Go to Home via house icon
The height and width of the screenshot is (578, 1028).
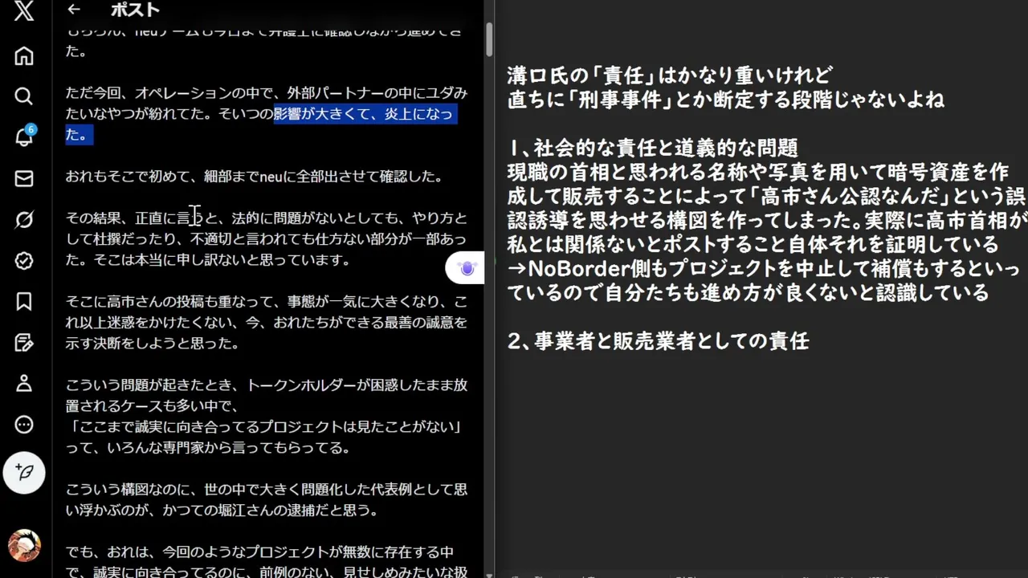coord(24,55)
